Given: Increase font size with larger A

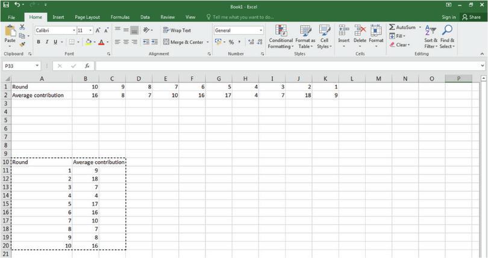Looking at the screenshot, I should (98, 30).
